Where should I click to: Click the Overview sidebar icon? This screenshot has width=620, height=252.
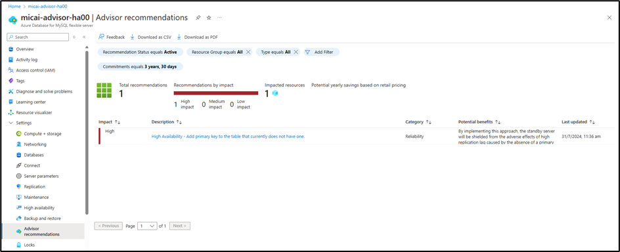click(x=11, y=49)
